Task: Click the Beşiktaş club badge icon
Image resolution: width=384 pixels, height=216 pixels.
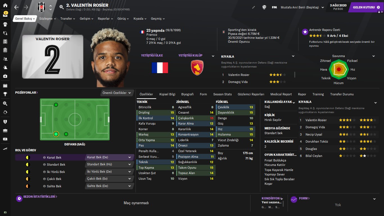Action: coord(42,7)
